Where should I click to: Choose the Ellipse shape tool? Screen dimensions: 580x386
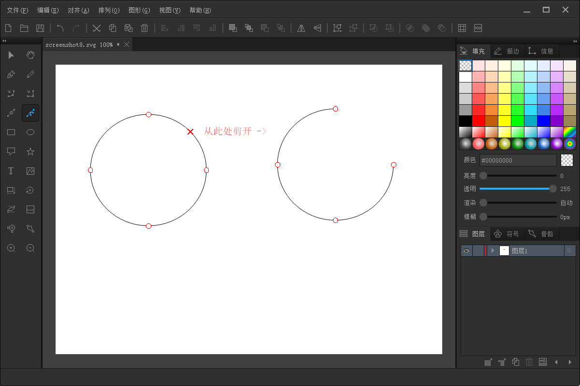30,132
